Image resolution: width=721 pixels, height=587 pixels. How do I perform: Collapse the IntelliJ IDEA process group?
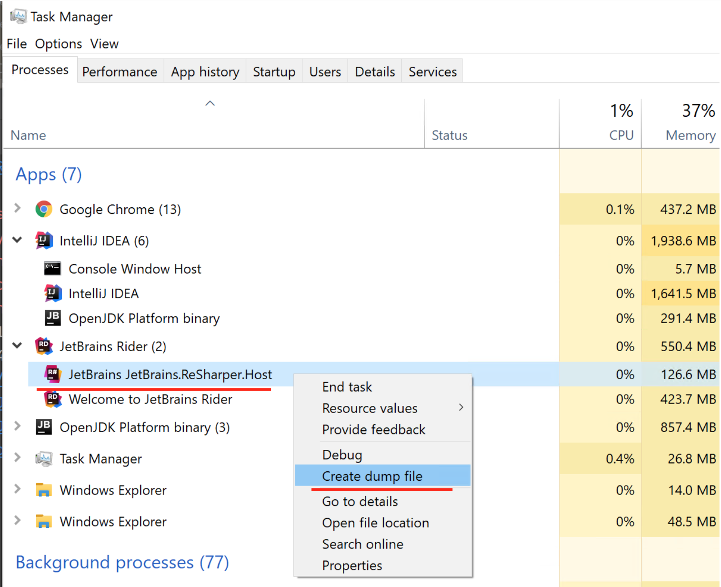pyautogui.click(x=18, y=240)
